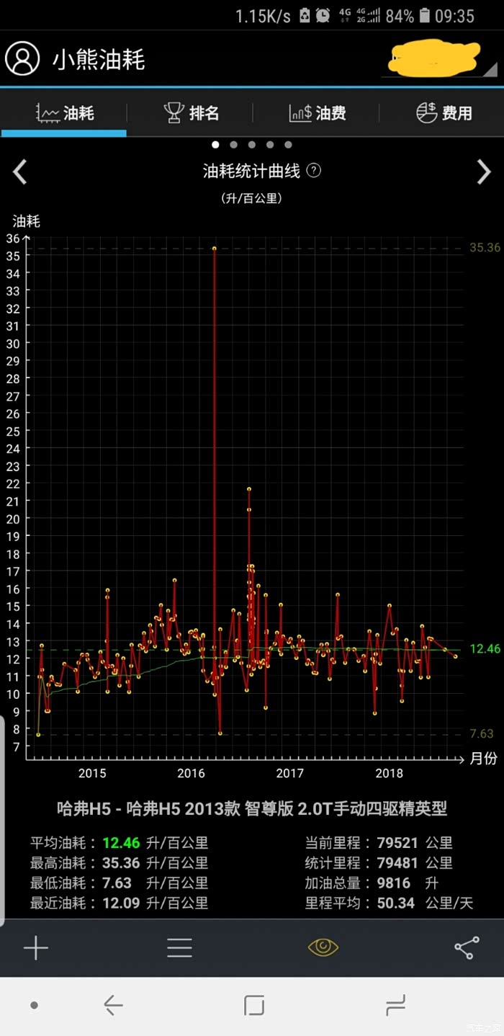Select the fifth page indicator dot
Viewport: 504px width, 1036px height.
288,145
